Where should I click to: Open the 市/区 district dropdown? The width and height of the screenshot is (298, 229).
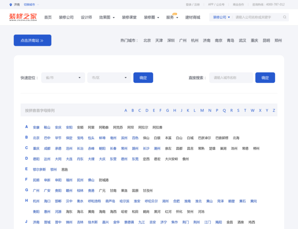[x=109, y=78]
